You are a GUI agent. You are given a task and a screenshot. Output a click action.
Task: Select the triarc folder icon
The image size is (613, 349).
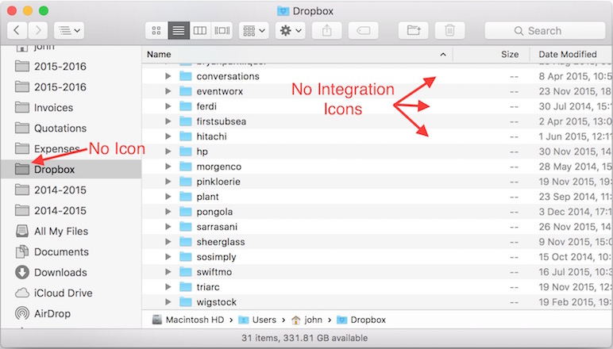(x=186, y=287)
